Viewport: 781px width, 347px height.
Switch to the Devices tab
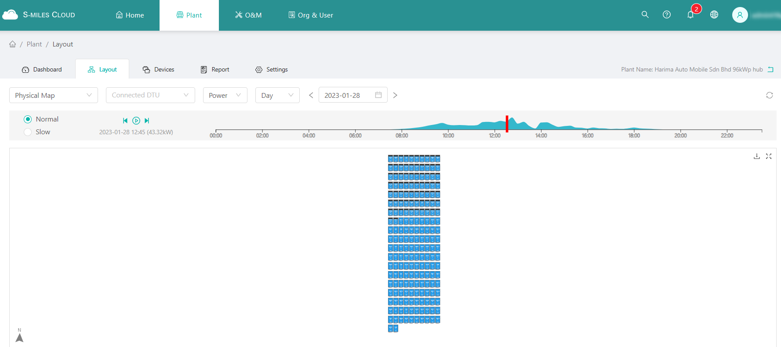coord(159,69)
